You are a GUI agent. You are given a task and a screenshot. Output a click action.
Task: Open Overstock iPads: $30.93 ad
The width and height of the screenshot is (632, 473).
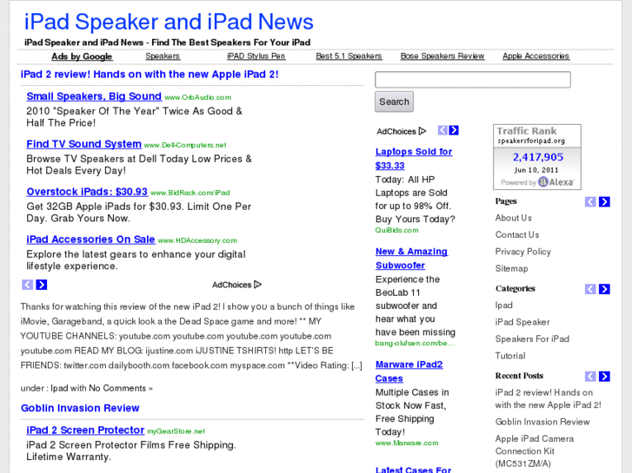pos(87,192)
